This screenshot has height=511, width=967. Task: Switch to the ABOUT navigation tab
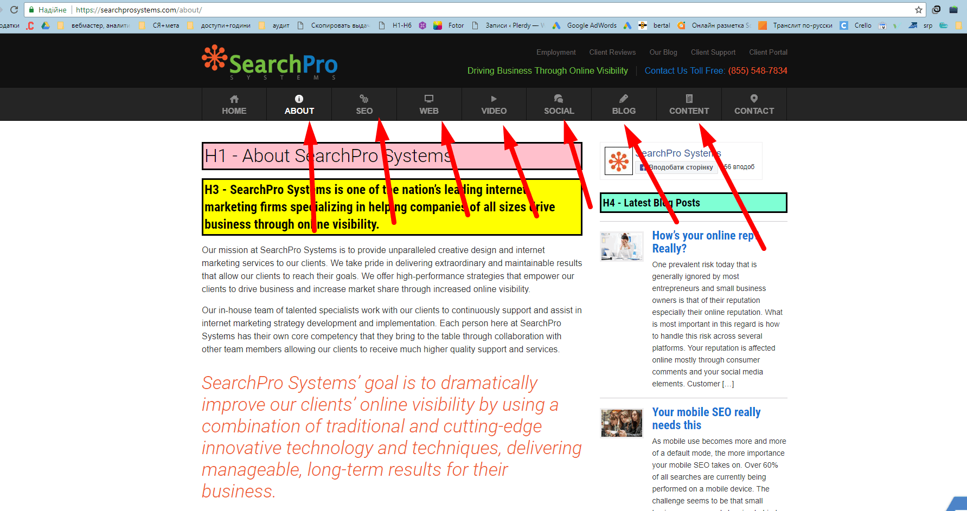point(299,105)
